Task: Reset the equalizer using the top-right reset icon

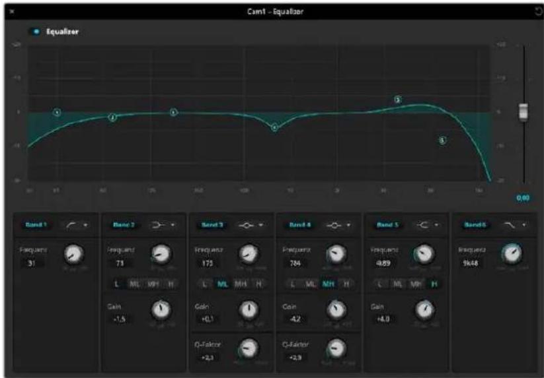Action: pyautogui.click(x=539, y=11)
